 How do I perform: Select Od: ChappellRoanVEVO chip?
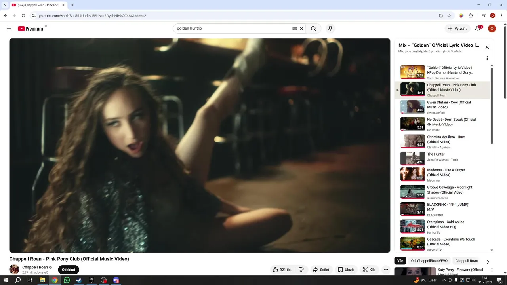coord(429,261)
